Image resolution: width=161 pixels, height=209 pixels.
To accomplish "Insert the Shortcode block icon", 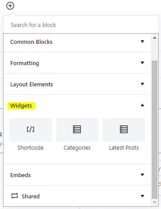I will (31, 129).
